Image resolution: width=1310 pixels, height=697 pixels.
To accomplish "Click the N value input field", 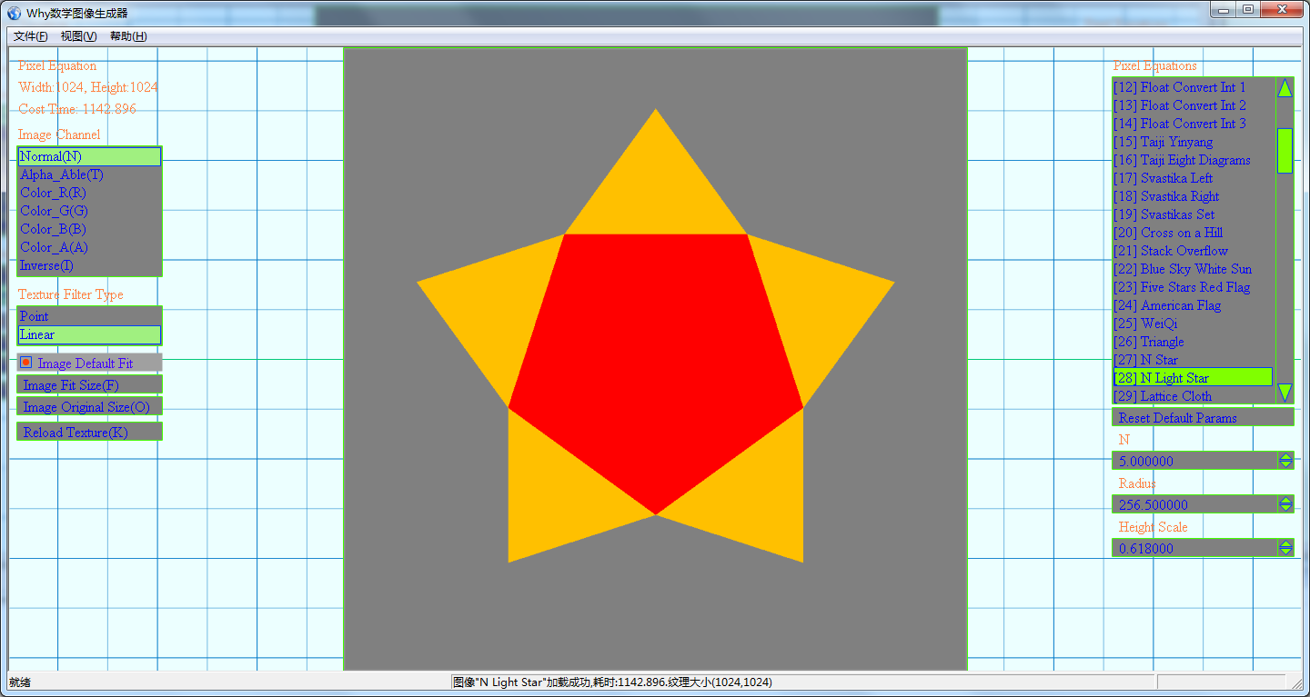I will [x=1194, y=461].
